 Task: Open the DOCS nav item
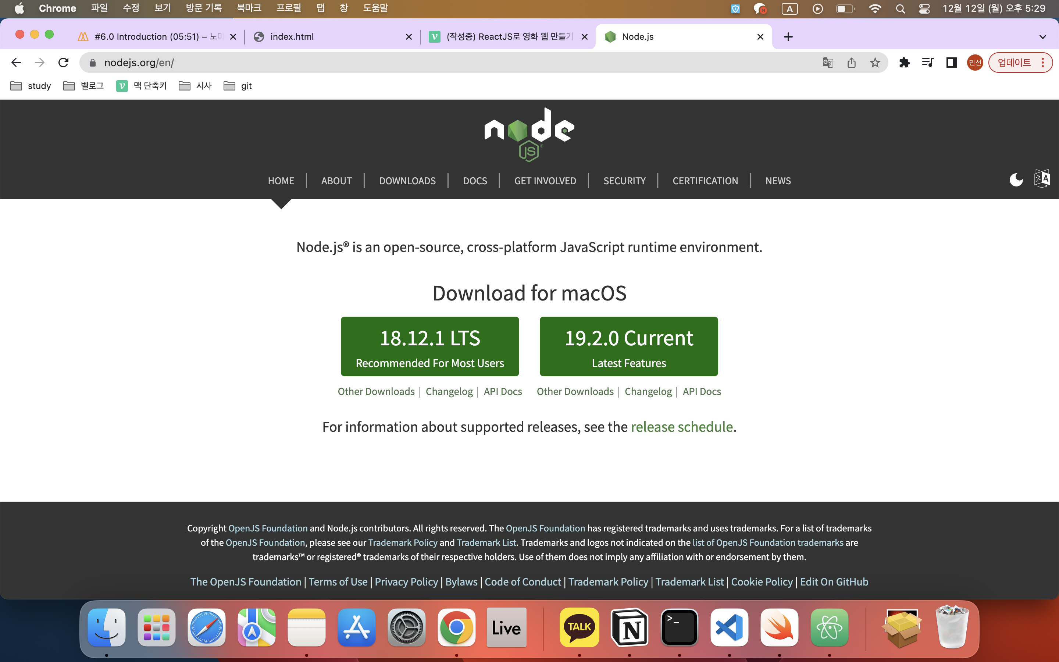coord(475,181)
